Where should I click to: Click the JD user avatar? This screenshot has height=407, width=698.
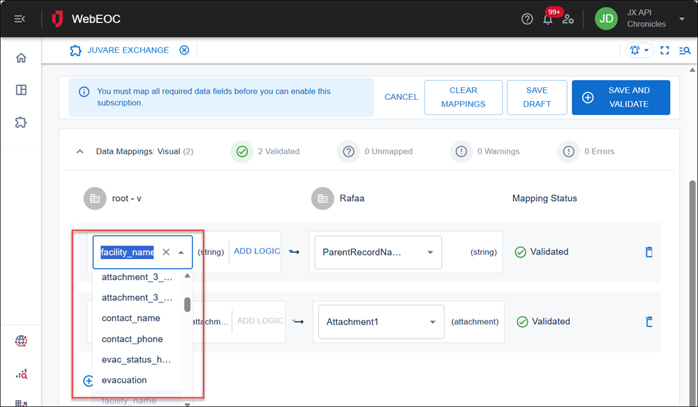[x=607, y=19]
